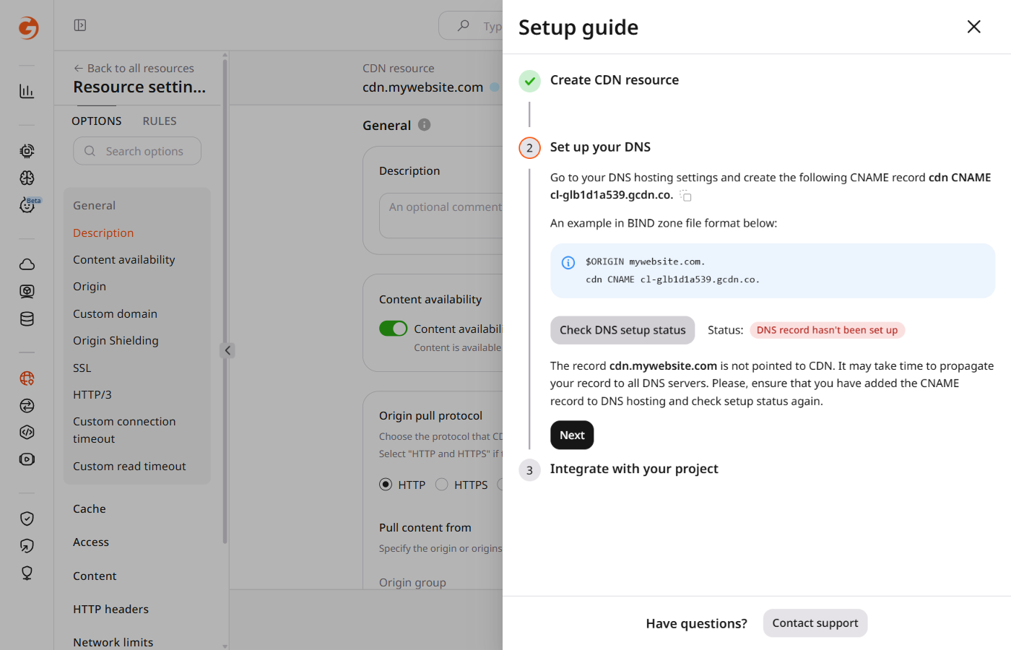Expand the Content options section
The width and height of the screenshot is (1011, 650).
(x=95, y=576)
